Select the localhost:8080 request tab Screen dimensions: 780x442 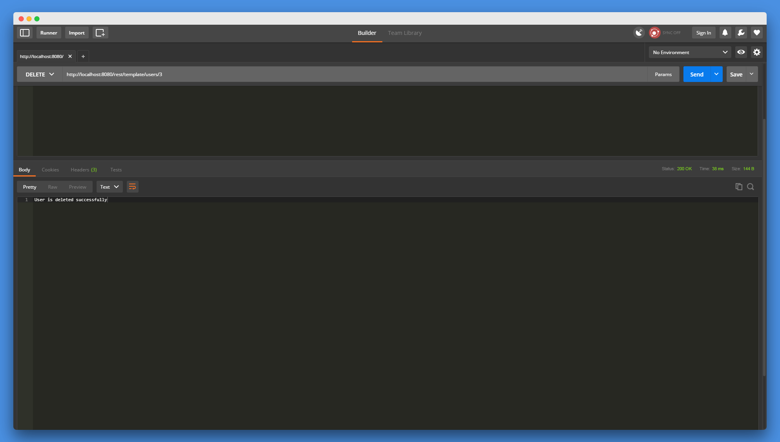click(x=42, y=56)
